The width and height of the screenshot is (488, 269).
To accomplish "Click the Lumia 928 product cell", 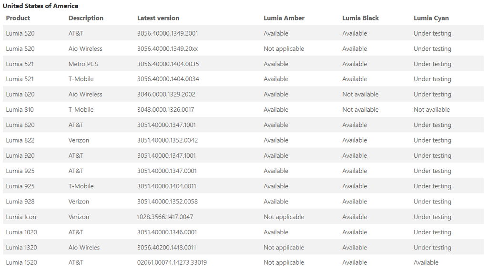I will coord(20,202).
